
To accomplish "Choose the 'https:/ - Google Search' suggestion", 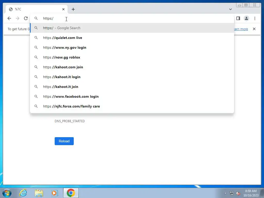I will coord(132,28).
